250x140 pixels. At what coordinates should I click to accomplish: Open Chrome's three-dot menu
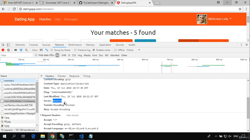(x=246, y=9)
